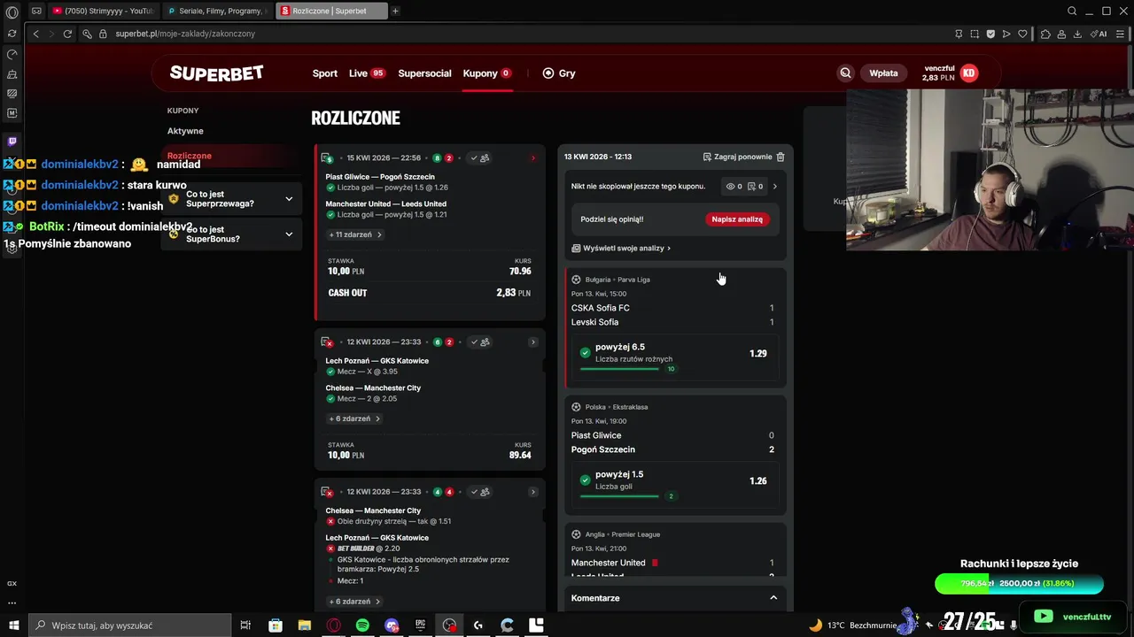Viewport: 1134px width, 637px height.
Task: Open 12 KWI coupon with Lech Poznań arrow
Action: tap(532, 342)
